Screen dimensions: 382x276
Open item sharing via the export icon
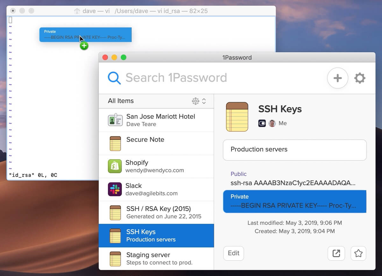336,253
